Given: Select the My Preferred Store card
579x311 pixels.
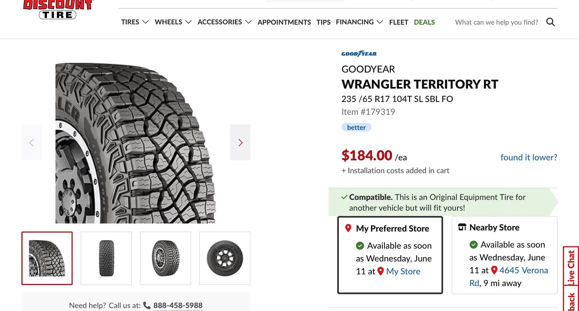Looking at the screenshot, I should (390, 255).
